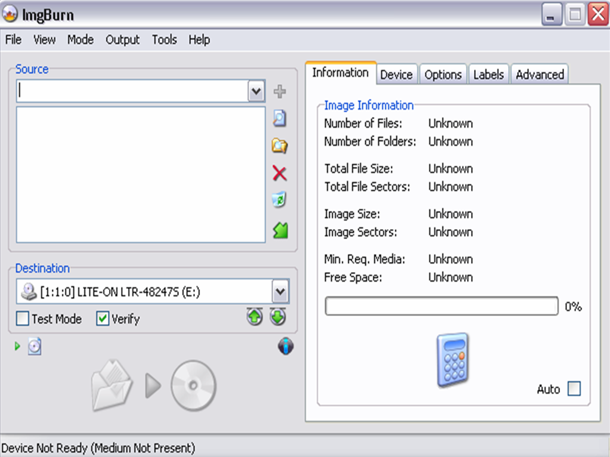
Task: Open the Tools menu
Action: click(x=164, y=40)
